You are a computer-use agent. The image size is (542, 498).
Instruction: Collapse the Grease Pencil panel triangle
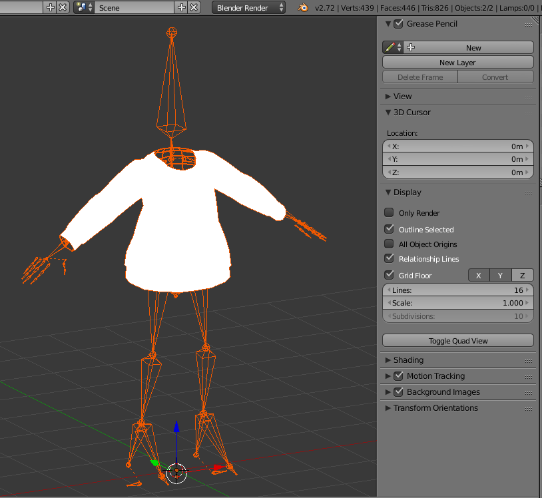pos(388,24)
